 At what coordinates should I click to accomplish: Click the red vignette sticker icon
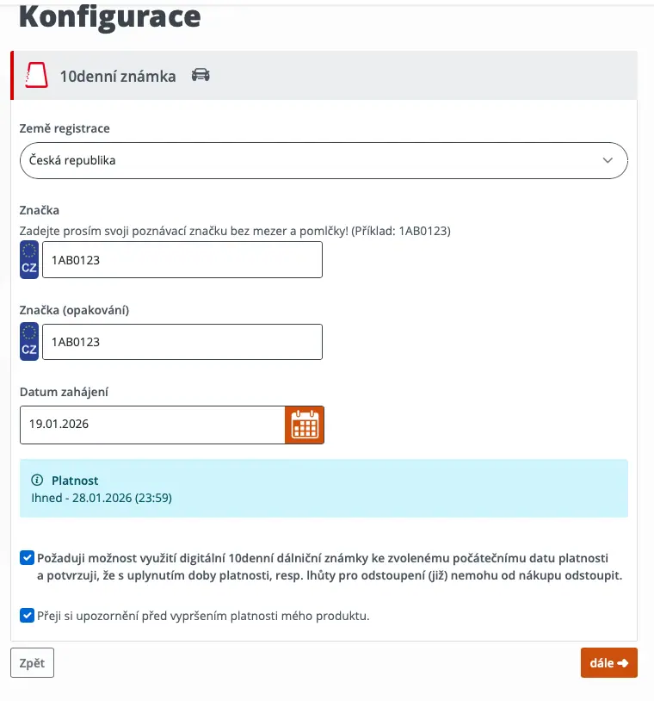point(37,75)
